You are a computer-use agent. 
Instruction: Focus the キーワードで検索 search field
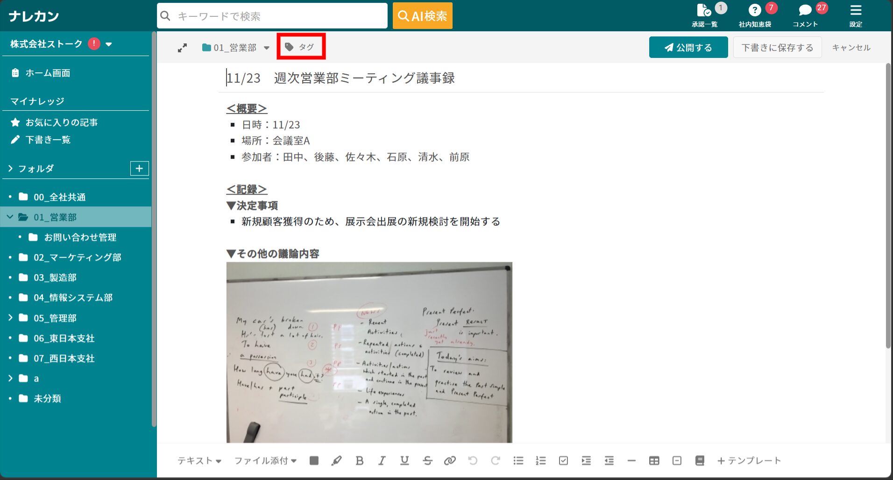click(272, 16)
